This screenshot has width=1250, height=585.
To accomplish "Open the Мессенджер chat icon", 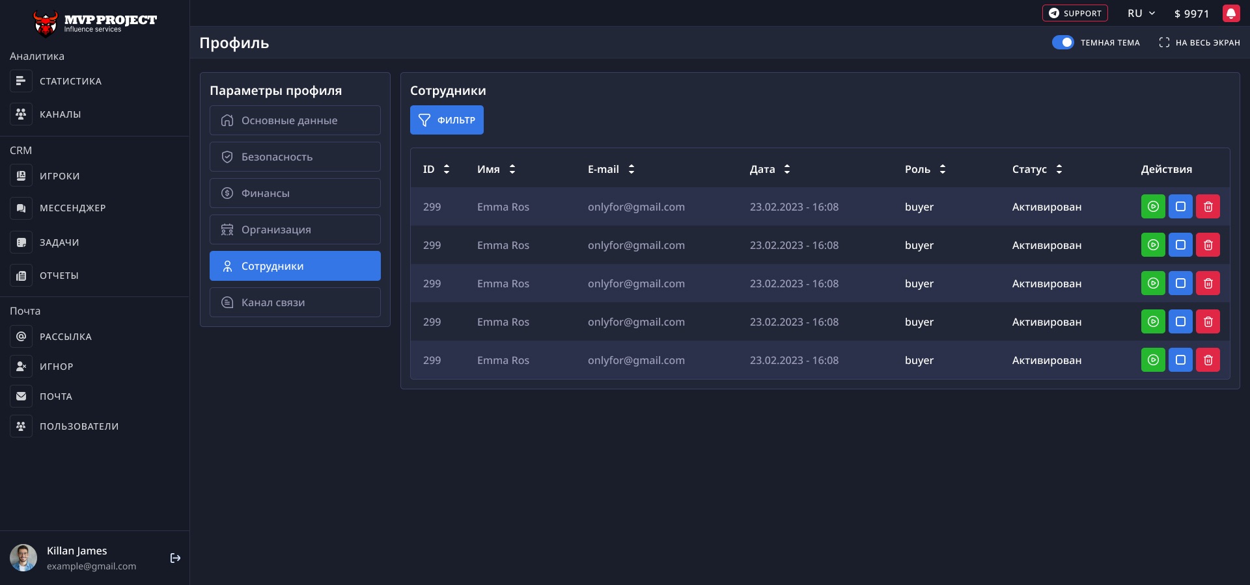I will [21, 208].
